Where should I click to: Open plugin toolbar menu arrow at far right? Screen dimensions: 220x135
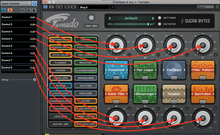[217, 7]
